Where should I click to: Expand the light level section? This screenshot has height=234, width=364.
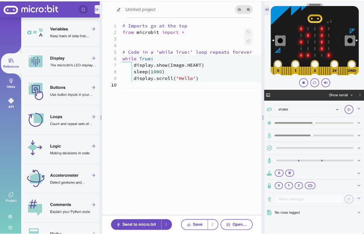359,123
